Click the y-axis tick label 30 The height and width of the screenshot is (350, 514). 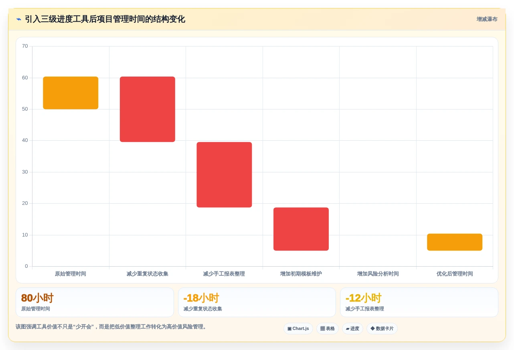tap(25, 172)
